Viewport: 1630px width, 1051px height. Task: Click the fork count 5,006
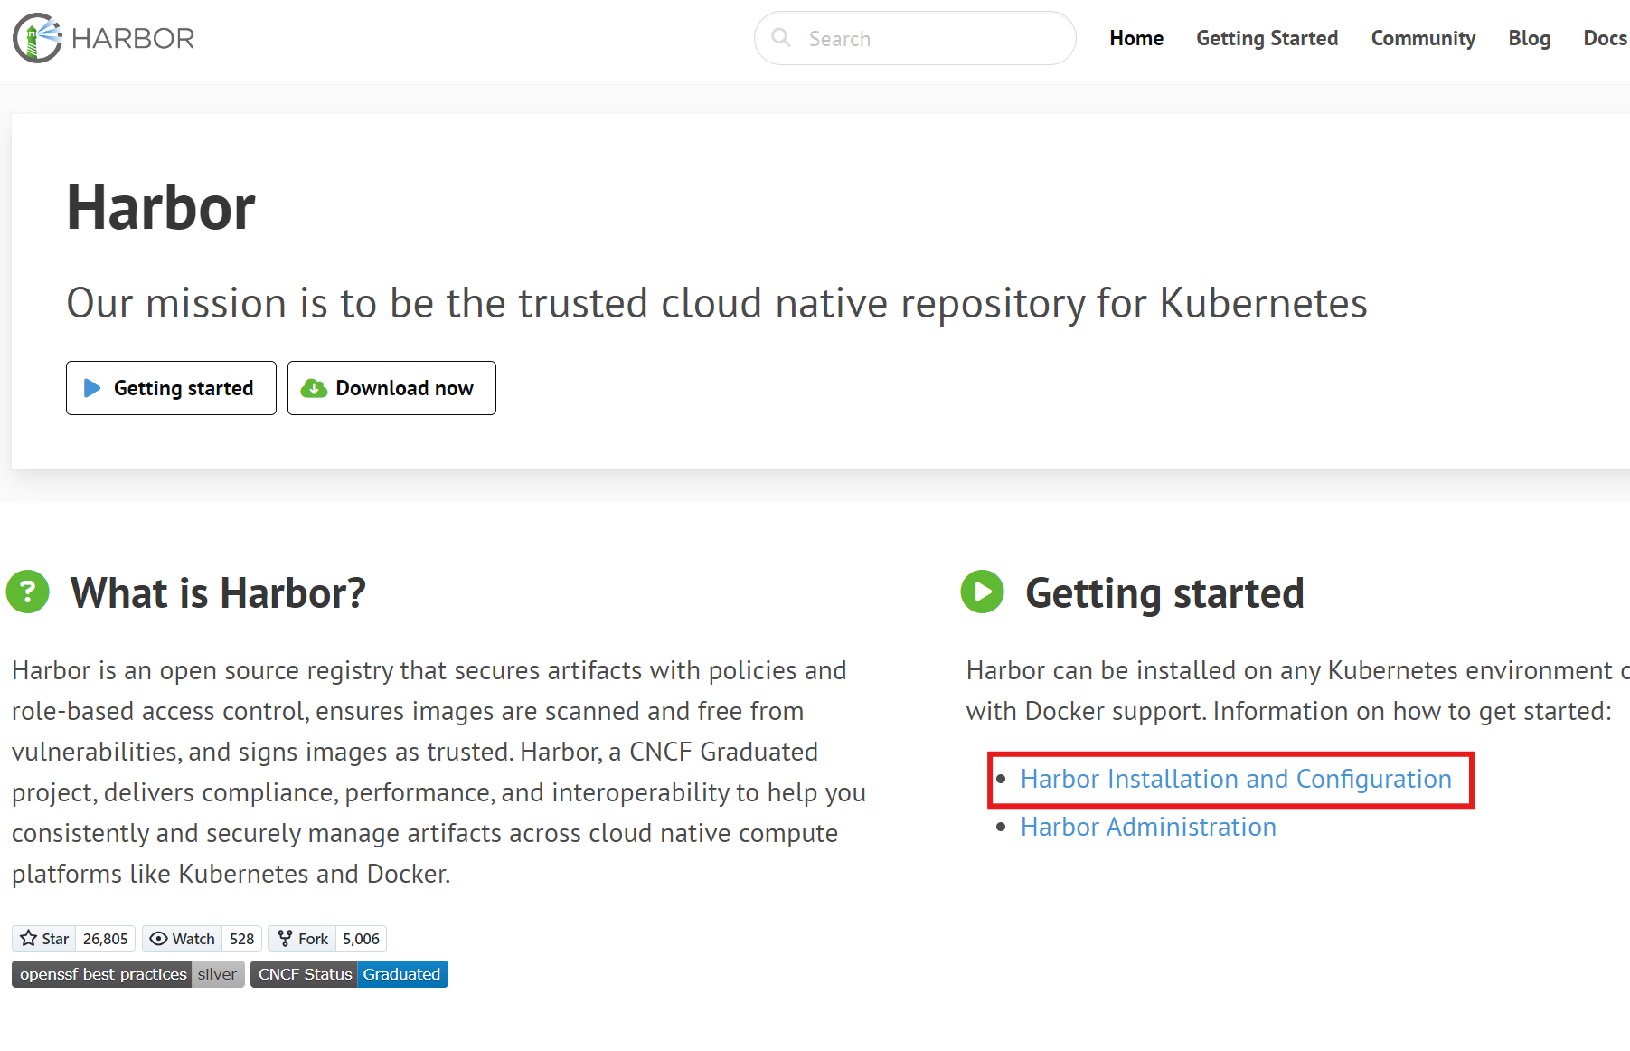click(x=361, y=939)
